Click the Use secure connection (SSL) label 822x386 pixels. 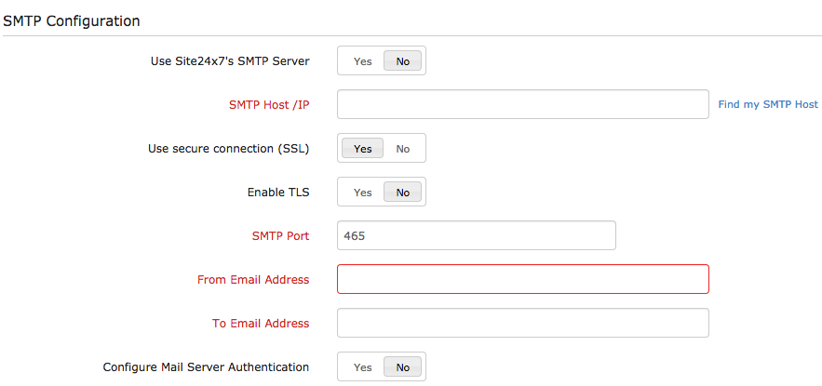click(x=228, y=149)
